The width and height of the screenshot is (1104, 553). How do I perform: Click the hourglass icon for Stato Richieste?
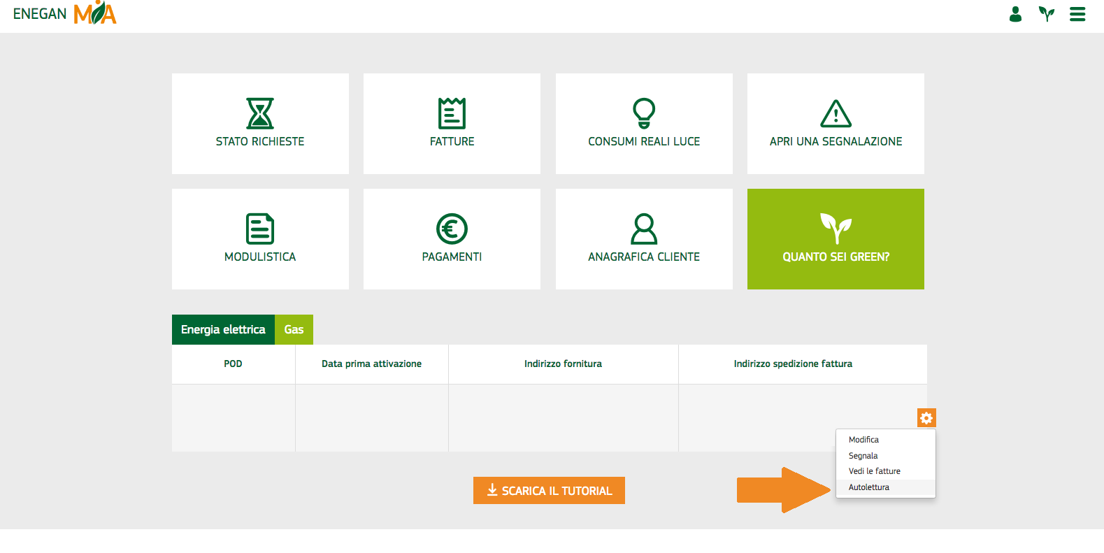tap(260, 113)
